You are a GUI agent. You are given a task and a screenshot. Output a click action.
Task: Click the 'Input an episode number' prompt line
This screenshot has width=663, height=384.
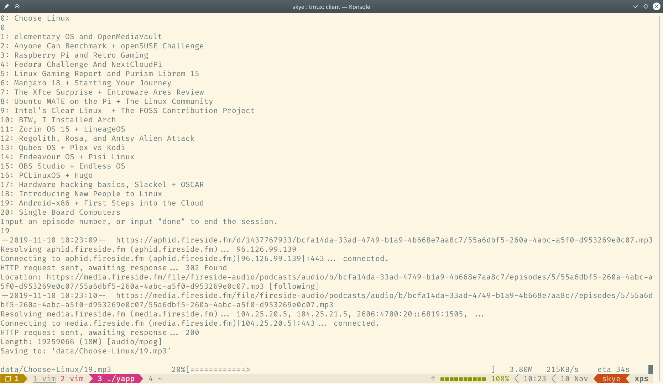coord(139,222)
